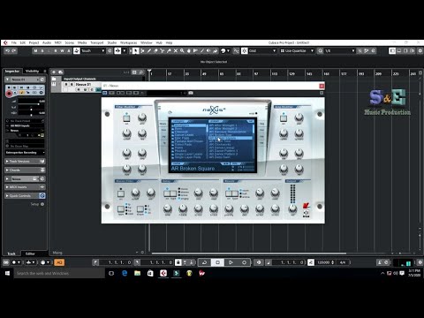Open the Setup gear in toolbar

click(x=420, y=50)
